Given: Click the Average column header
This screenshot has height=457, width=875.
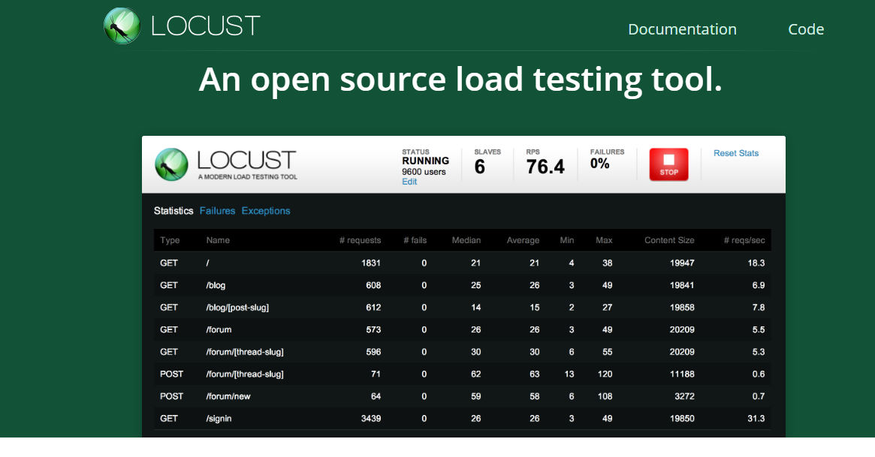Looking at the screenshot, I should point(523,240).
